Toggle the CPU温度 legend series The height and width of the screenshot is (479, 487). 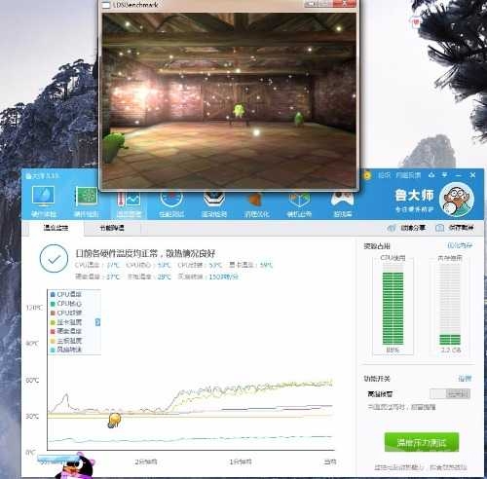pyautogui.click(x=66, y=294)
